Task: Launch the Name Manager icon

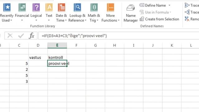Action: tap(131, 8)
